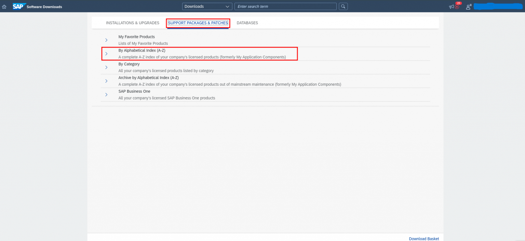Switch to the Databases tab

(x=247, y=23)
